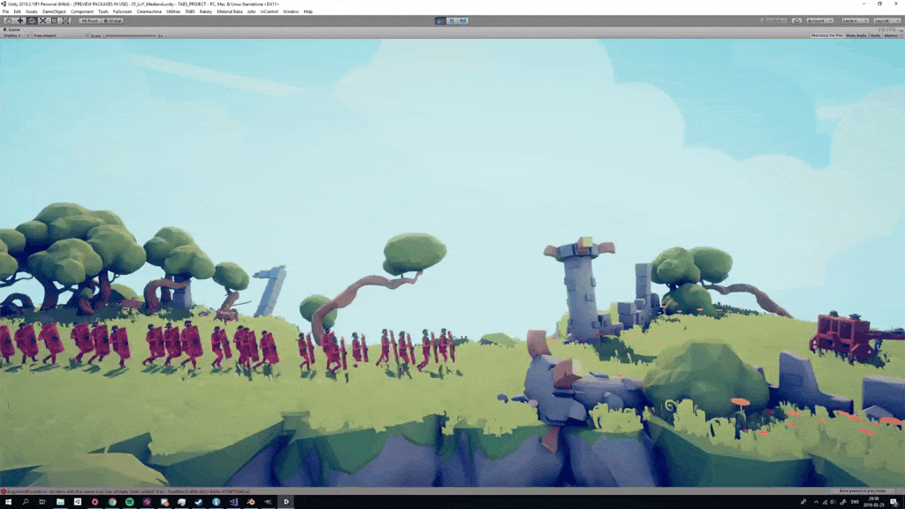
Task: Open the GameObject menu
Action: tap(54, 11)
